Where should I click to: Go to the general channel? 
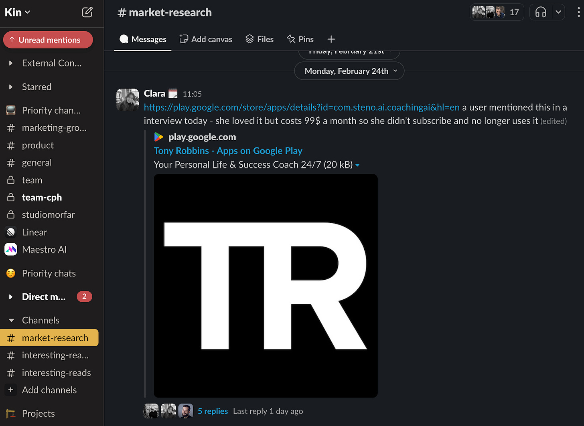[x=36, y=163]
